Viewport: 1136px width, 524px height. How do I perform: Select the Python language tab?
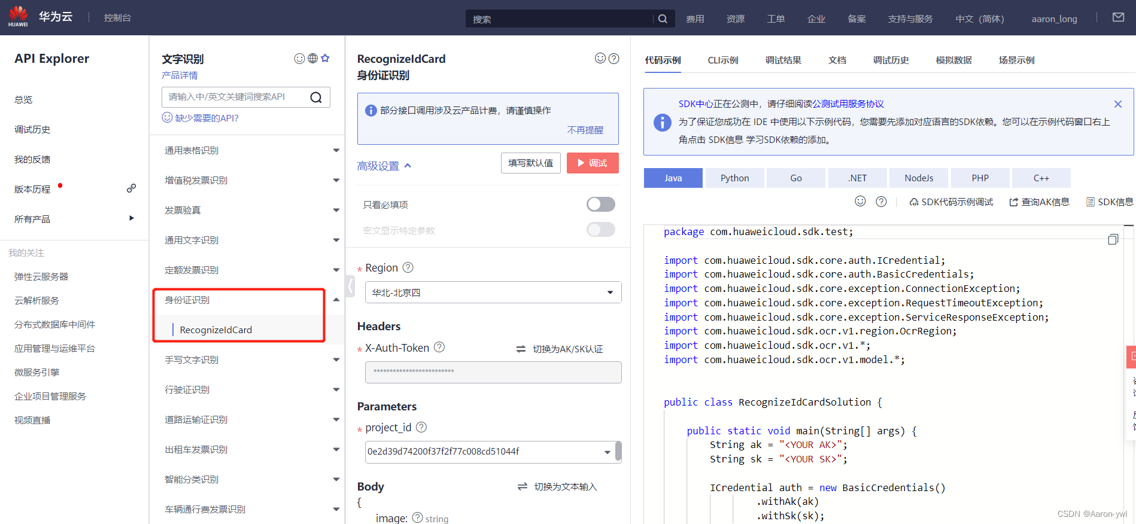734,178
